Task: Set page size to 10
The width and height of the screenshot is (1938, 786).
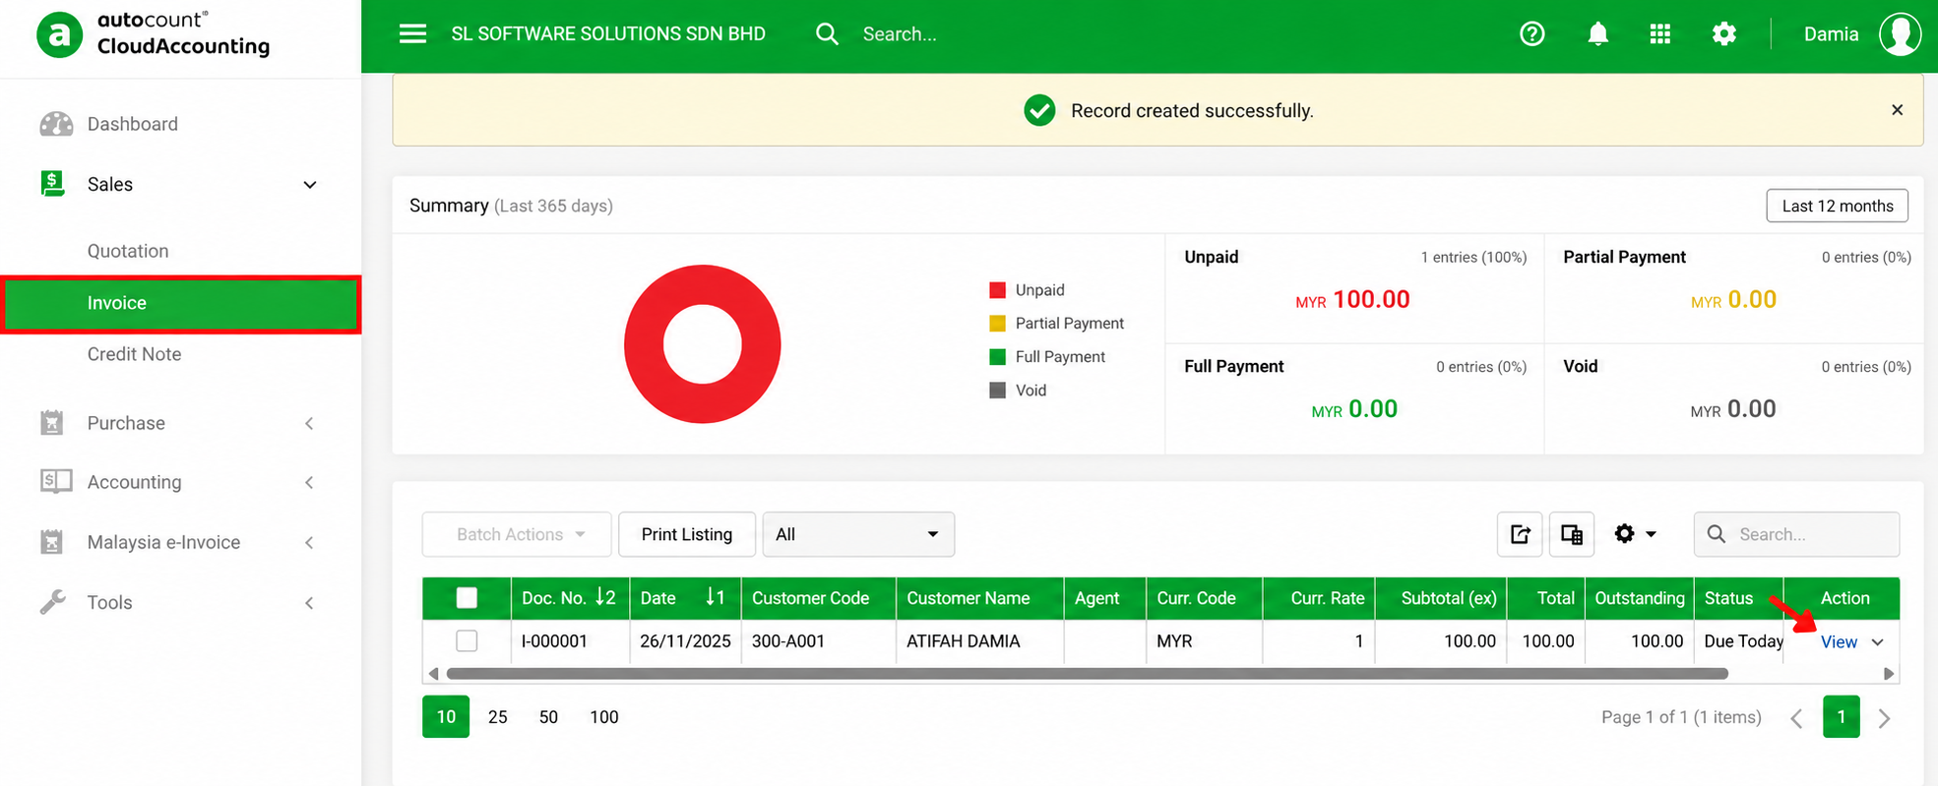Action: [446, 717]
